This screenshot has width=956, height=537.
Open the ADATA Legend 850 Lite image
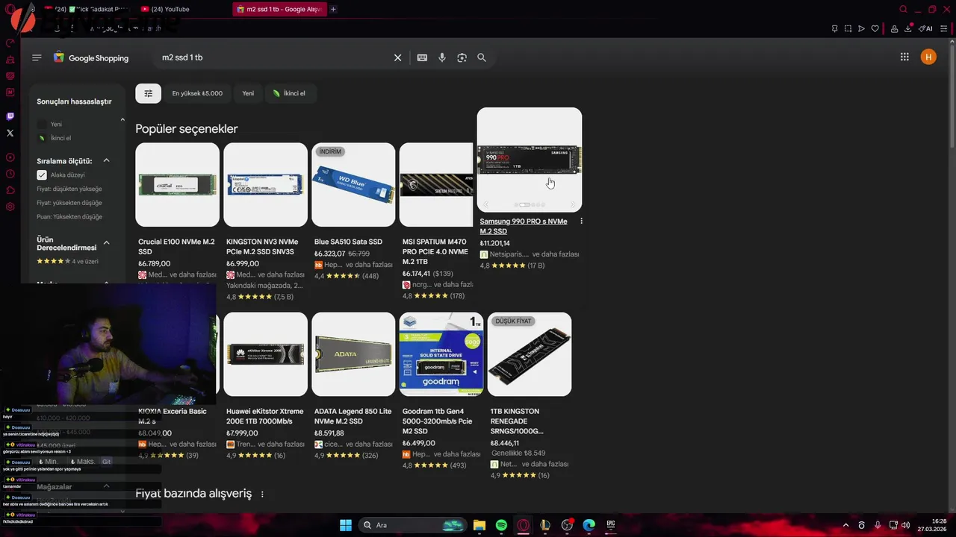pyautogui.click(x=353, y=354)
